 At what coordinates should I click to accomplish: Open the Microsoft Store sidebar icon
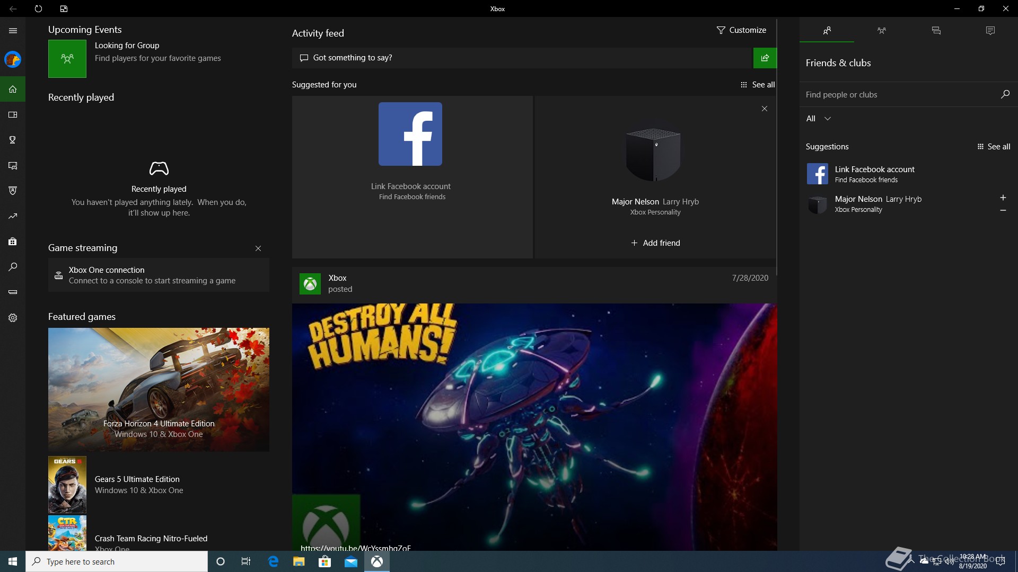click(13, 242)
